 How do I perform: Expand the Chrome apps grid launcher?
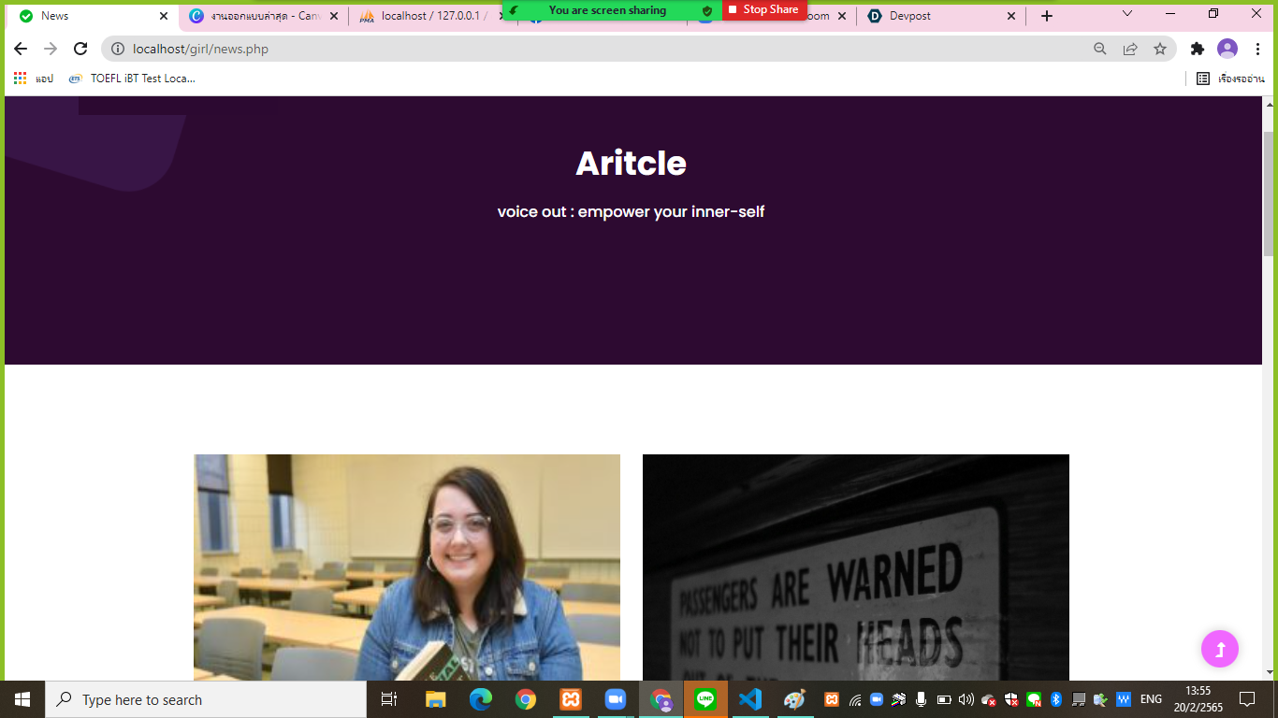(x=19, y=79)
